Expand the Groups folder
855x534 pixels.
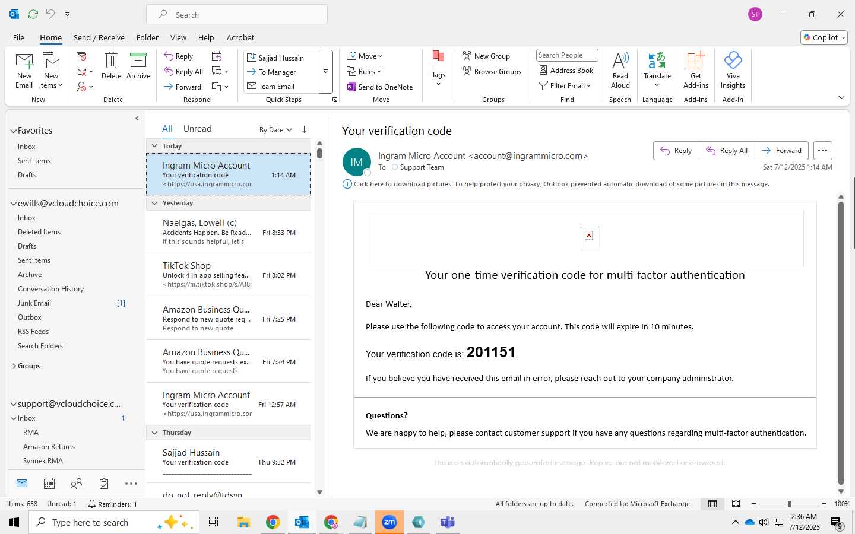tap(14, 366)
